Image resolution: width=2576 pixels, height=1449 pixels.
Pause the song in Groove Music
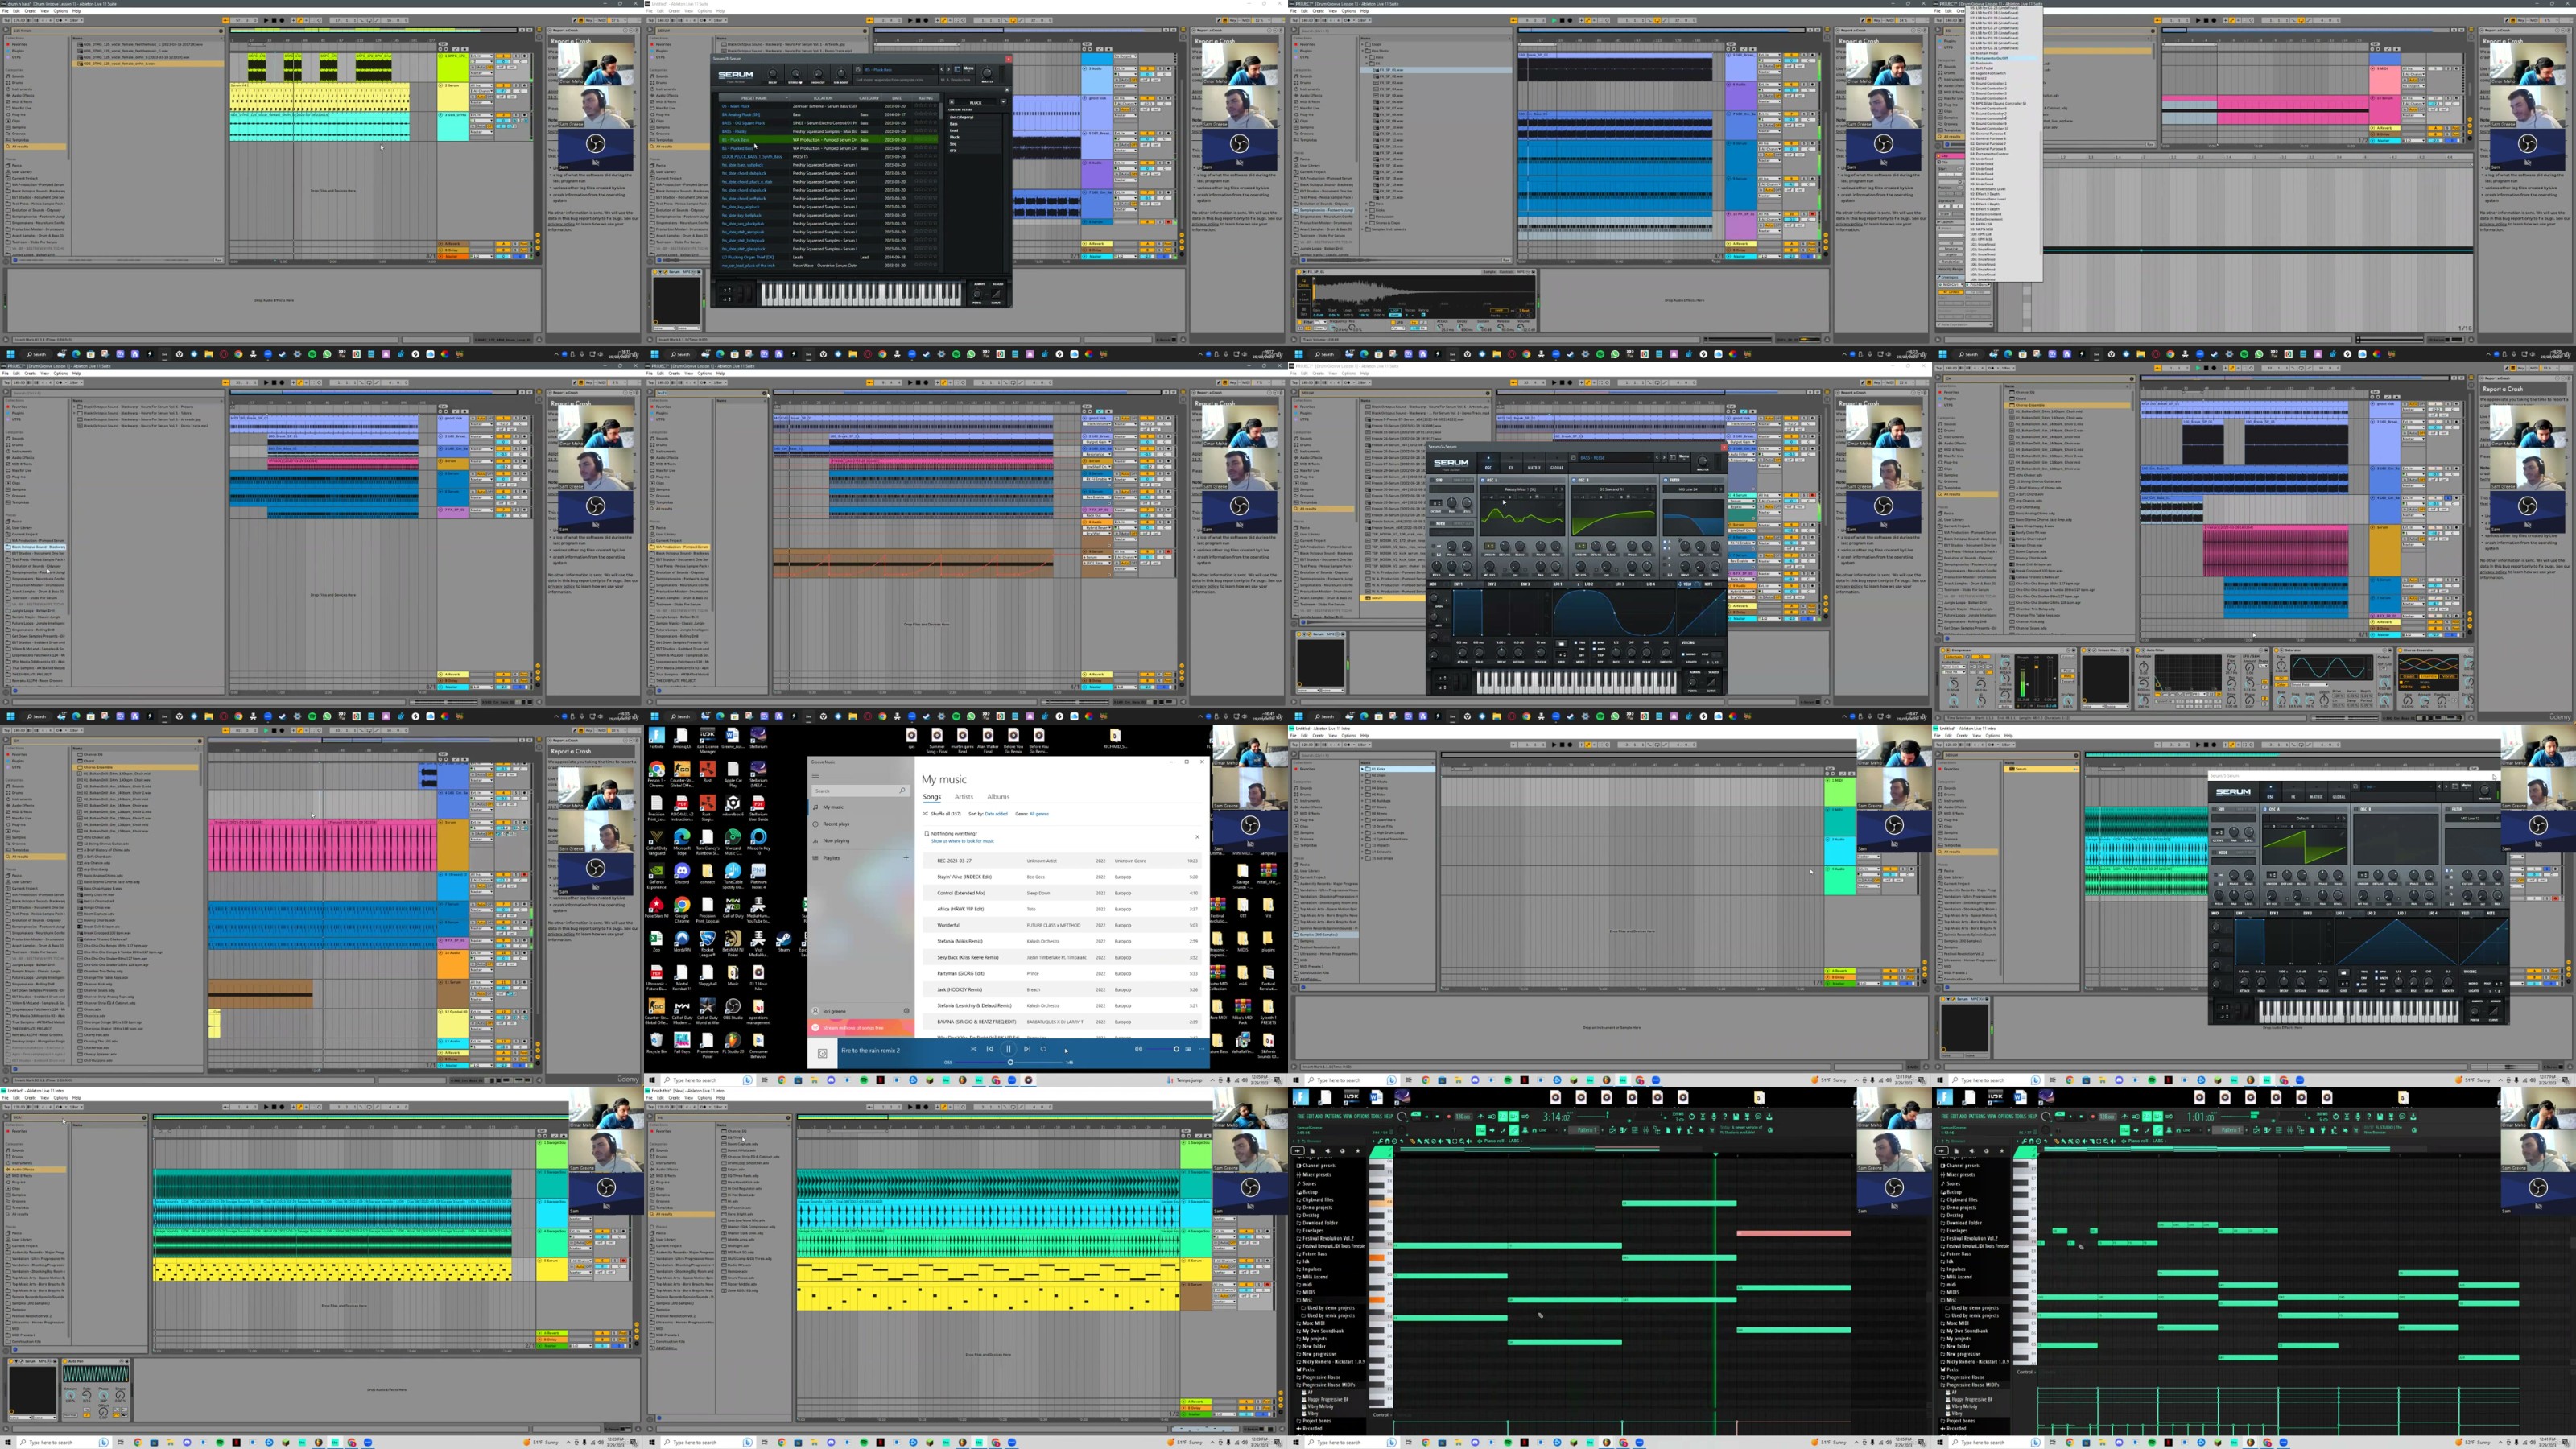(1009, 1049)
